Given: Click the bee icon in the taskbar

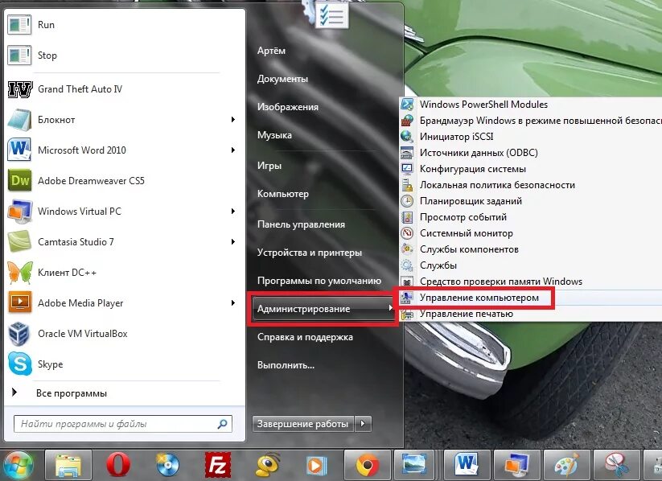Looking at the screenshot, I should click(267, 466).
